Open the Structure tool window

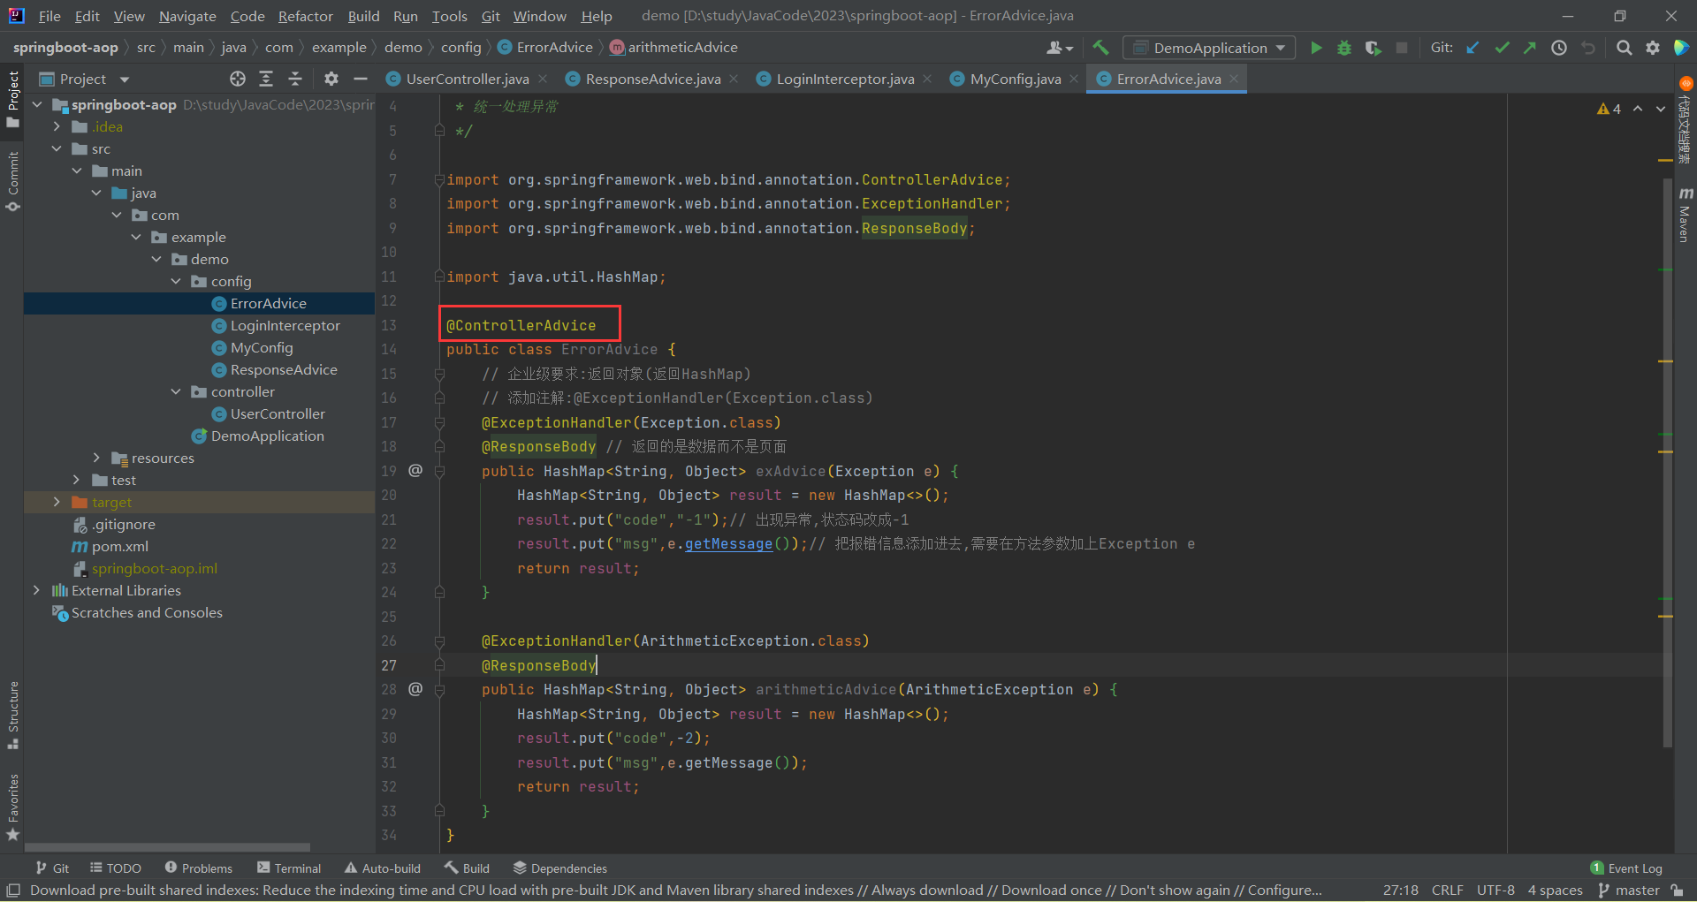coord(12,715)
